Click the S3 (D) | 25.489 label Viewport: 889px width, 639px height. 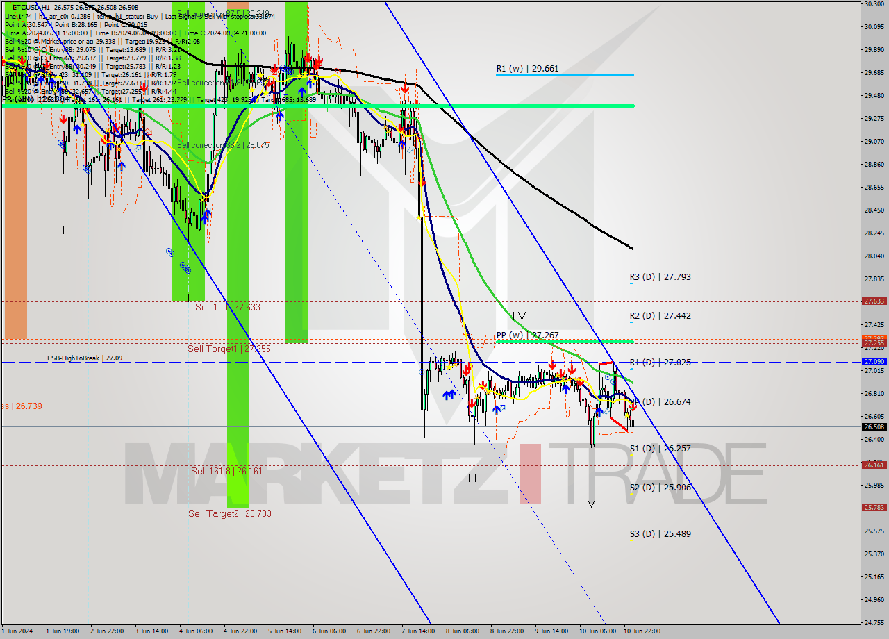(660, 534)
